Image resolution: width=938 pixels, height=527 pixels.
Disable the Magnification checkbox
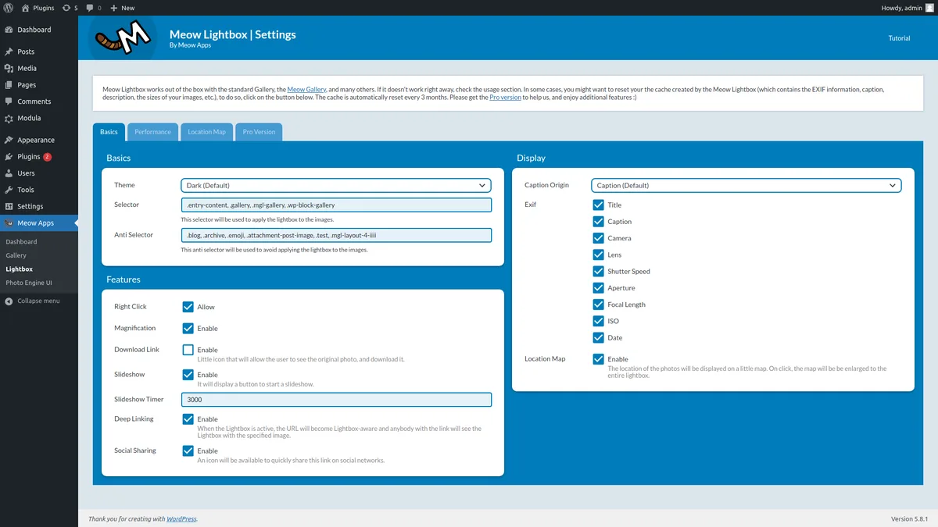coord(188,329)
